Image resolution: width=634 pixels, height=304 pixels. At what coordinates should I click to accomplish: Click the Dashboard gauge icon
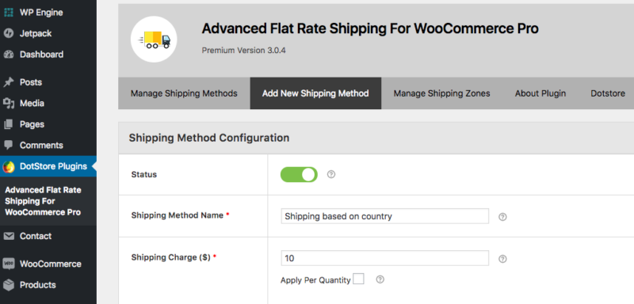click(9, 55)
